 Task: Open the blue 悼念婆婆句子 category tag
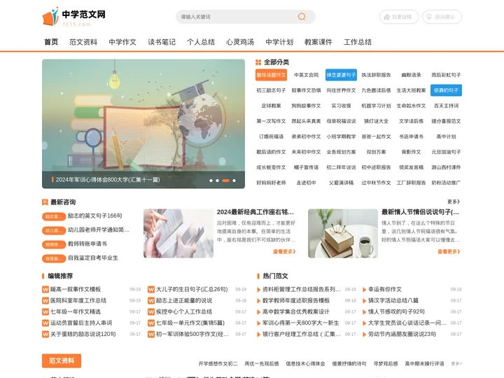coord(341,75)
